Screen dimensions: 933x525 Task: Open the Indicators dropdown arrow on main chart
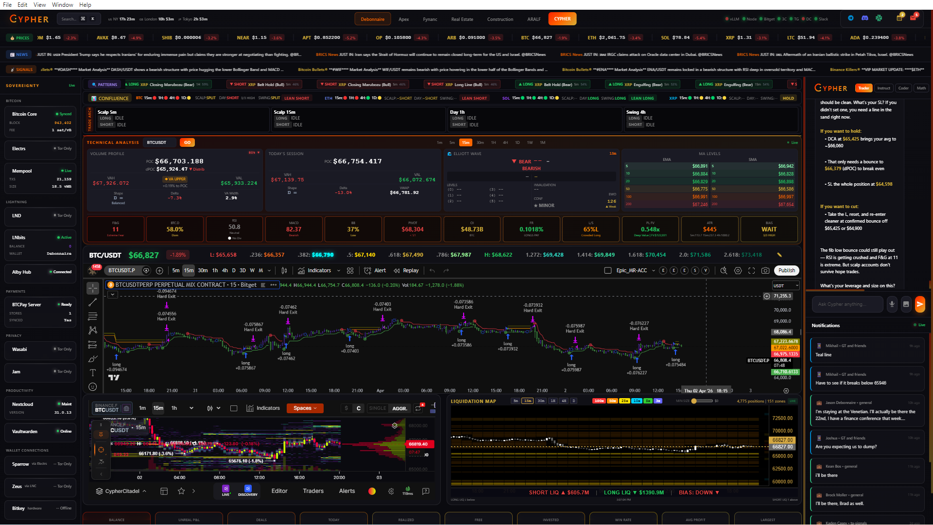(x=338, y=271)
